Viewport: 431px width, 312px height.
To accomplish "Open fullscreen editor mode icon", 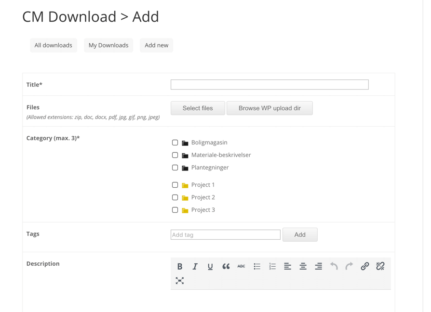I will [x=180, y=281].
